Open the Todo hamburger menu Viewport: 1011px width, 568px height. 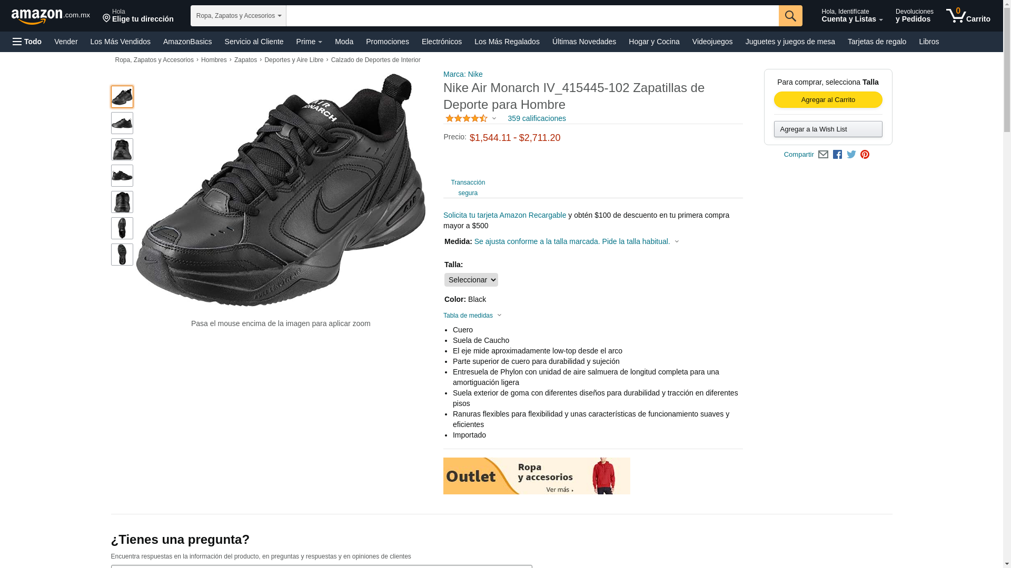point(27,42)
